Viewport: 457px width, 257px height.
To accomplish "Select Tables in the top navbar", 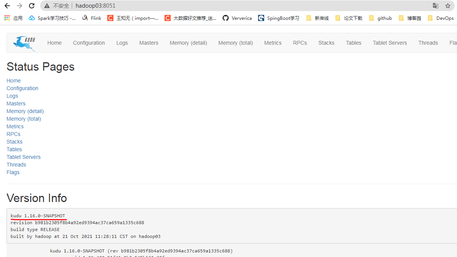I will click(x=354, y=43).
